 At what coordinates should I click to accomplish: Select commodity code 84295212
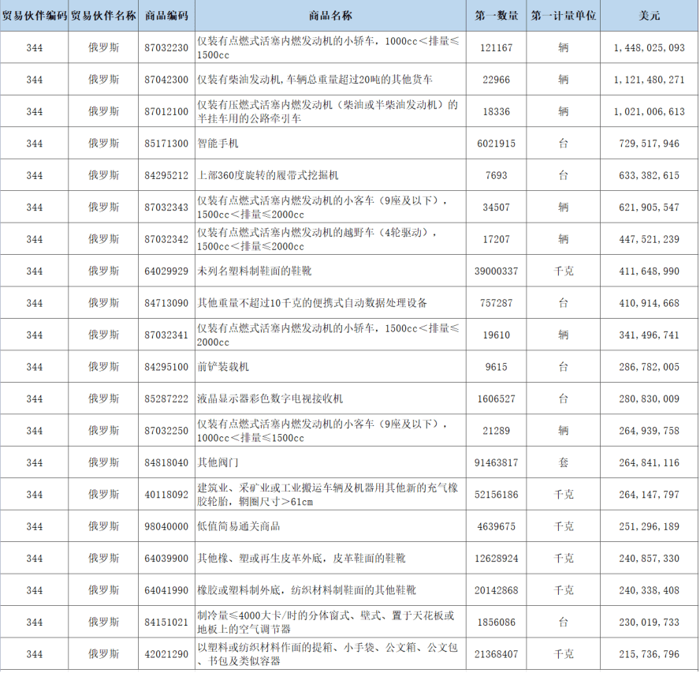(166, 176)
